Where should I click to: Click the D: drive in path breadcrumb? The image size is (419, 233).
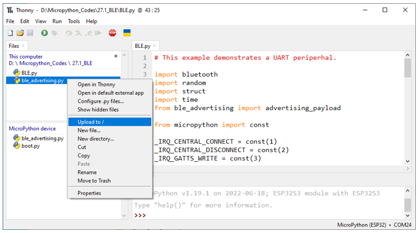[x=11, y=63]
